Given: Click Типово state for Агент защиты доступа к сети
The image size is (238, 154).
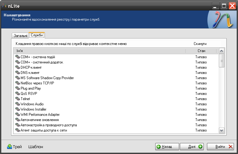Looking at the screenshot, I should [201, 130].
